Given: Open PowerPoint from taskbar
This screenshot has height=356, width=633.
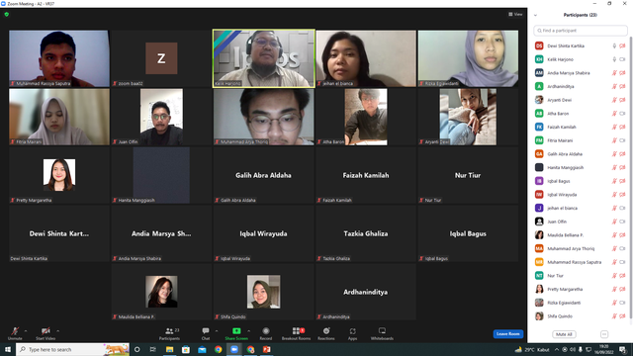Looking at the screenshot, I should coord(267,349).
